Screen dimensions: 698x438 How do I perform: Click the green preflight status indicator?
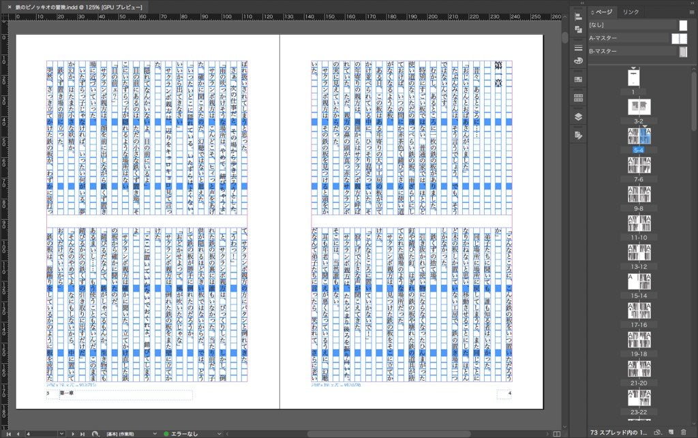point(166,433)
